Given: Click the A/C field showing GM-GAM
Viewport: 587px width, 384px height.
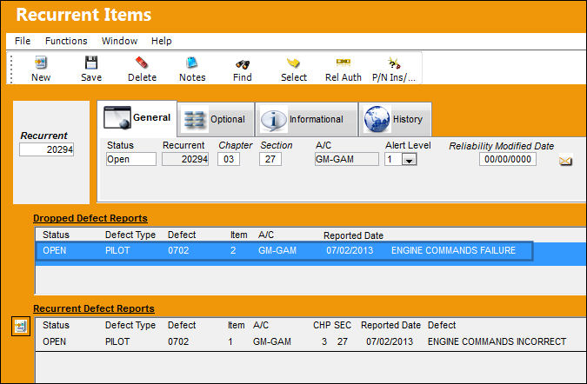Looking at the screenshot, I should (347, 159).
